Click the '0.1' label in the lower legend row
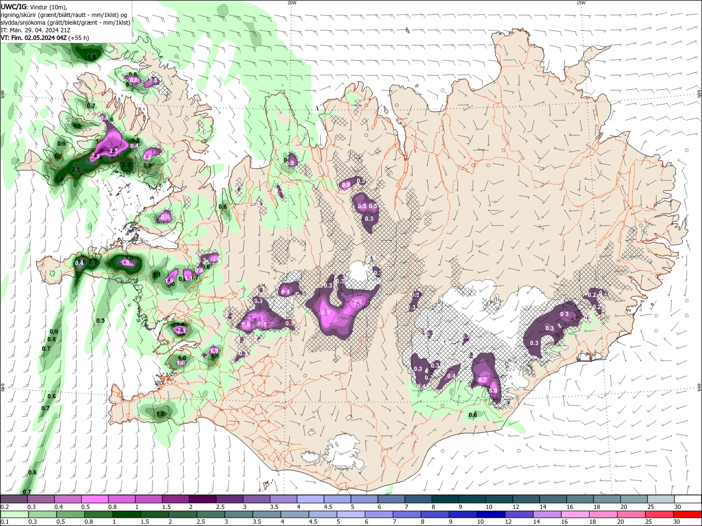Image resolution: width=702 pixels, height=526 pixels. (4, 522)
